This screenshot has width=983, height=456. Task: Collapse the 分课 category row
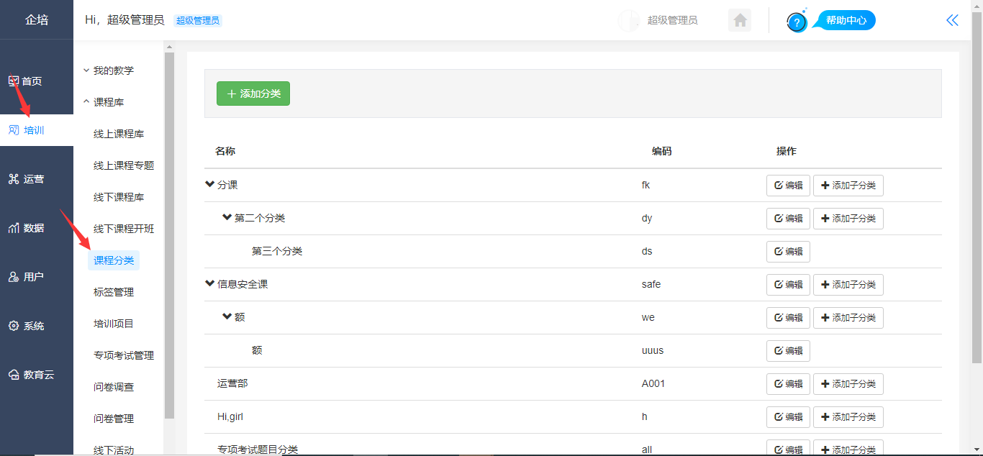click(210, 185)
